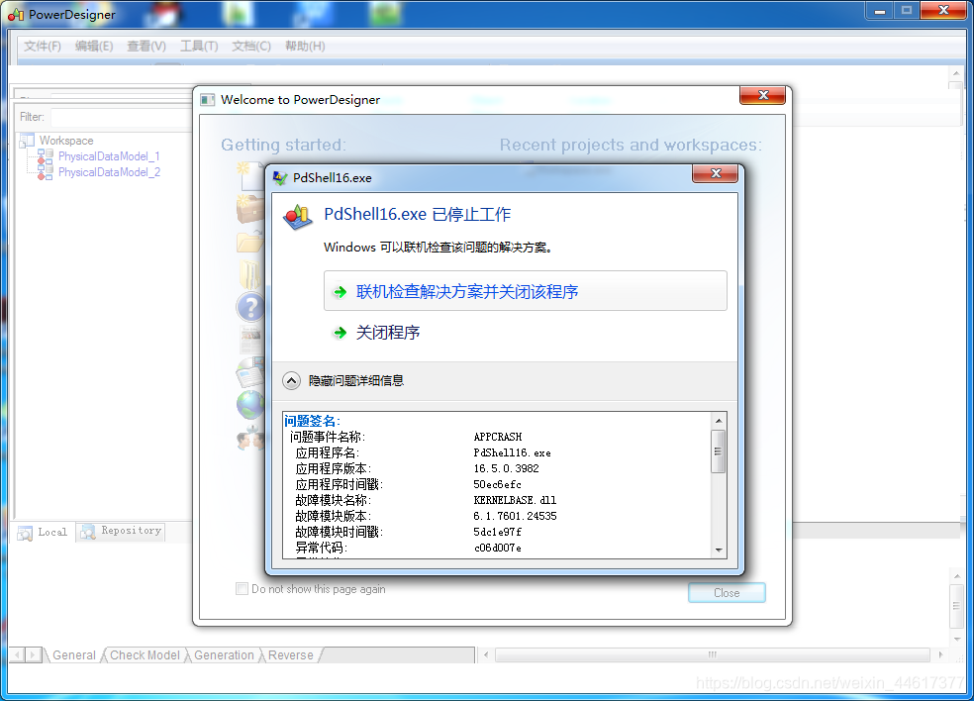
Task: Click 关闭程序 to close the program
Action: pyautogui.click(x=388, y=333)
